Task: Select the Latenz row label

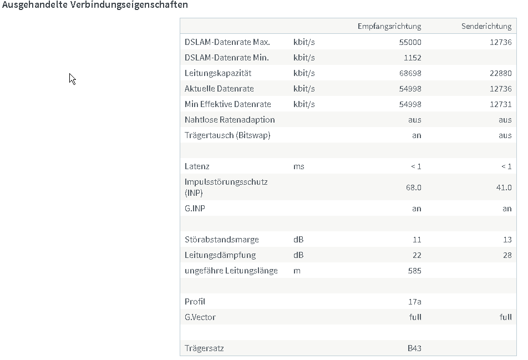Action: [x=197, y=166]
